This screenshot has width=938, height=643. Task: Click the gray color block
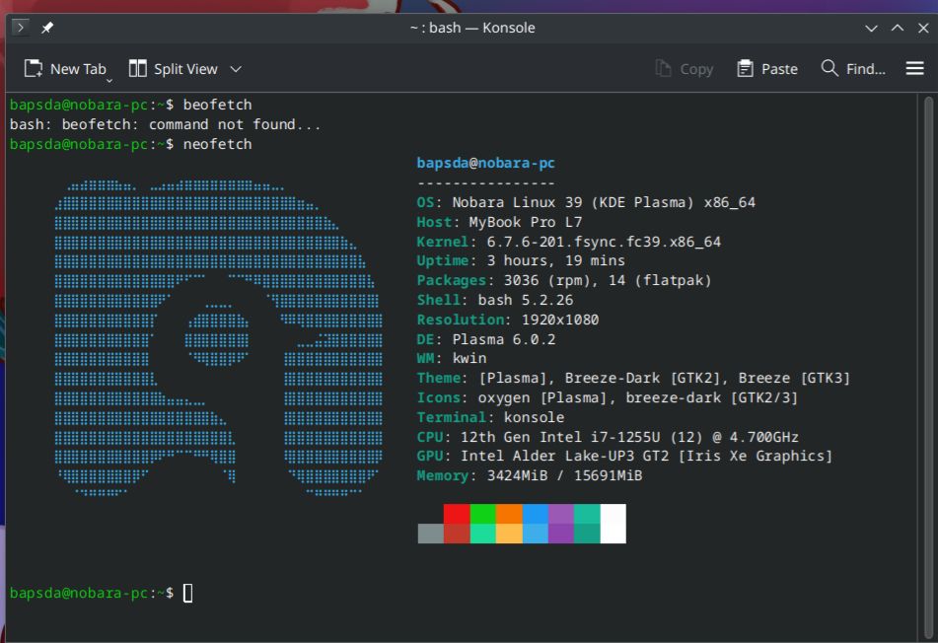point(430,534)
